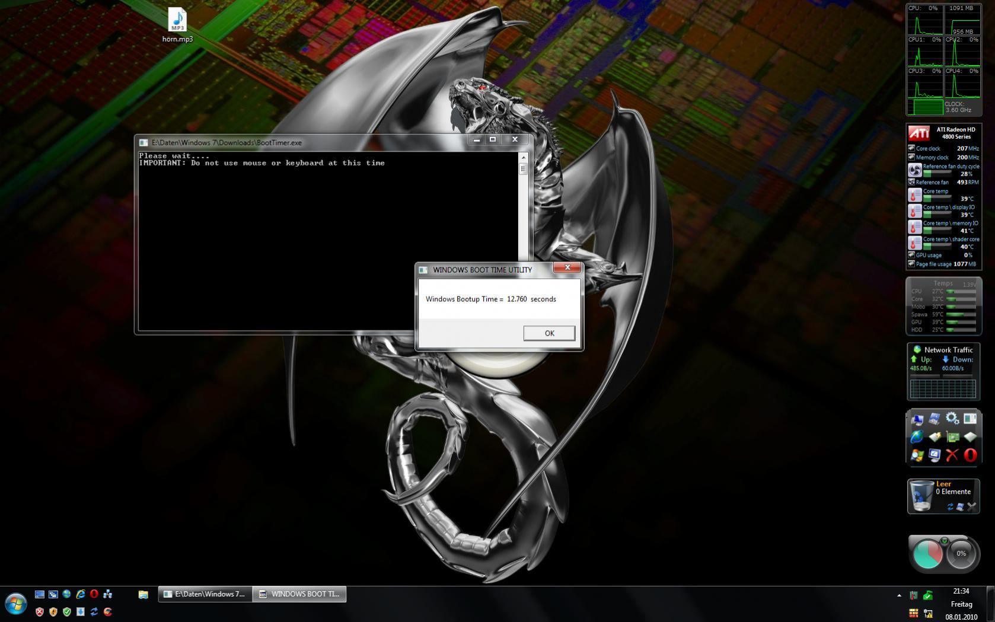Screen dimensions: 995x622
Task: Click the Show Desktop strip beside the clock
Action: coord(990,604)
